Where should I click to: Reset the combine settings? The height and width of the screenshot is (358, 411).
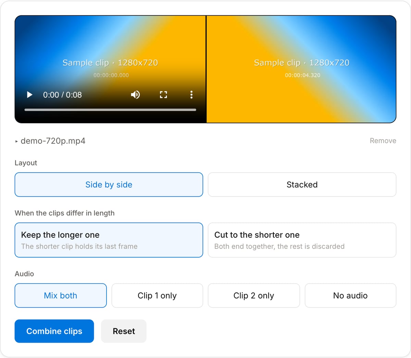tap(124, 331)
